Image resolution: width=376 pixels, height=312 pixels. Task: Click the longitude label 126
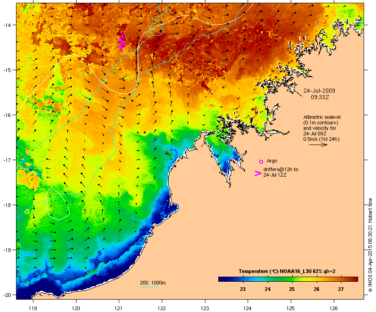pos(333,308)
